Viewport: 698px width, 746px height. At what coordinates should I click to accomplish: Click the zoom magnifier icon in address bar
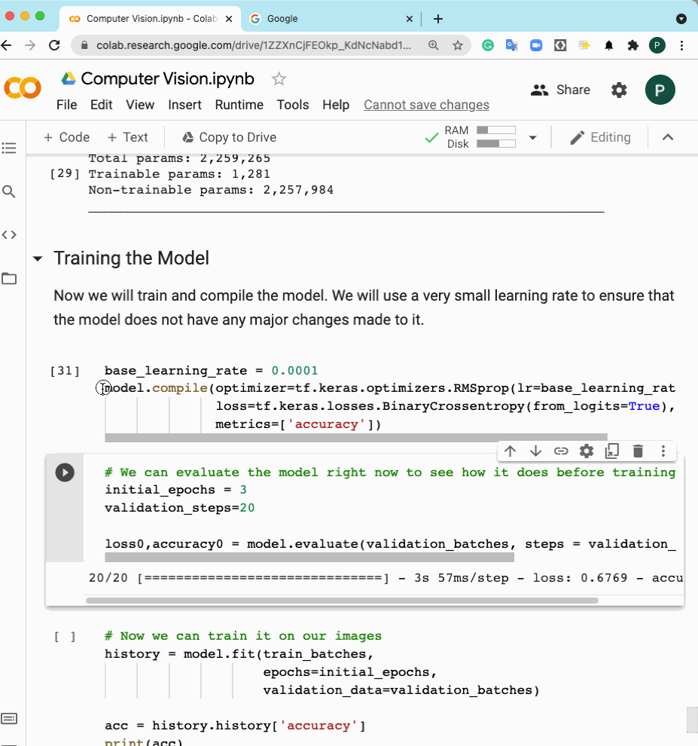pyautogui.click(x=433, y=45)
